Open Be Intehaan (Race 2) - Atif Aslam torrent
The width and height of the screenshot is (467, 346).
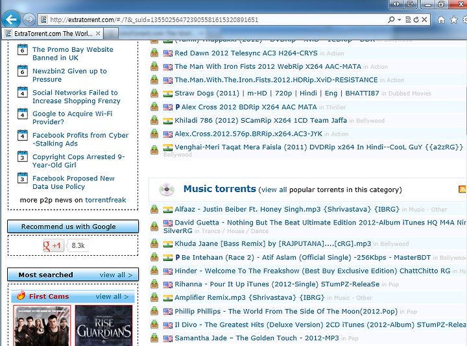pyautogui.click(x=306, y=258)
